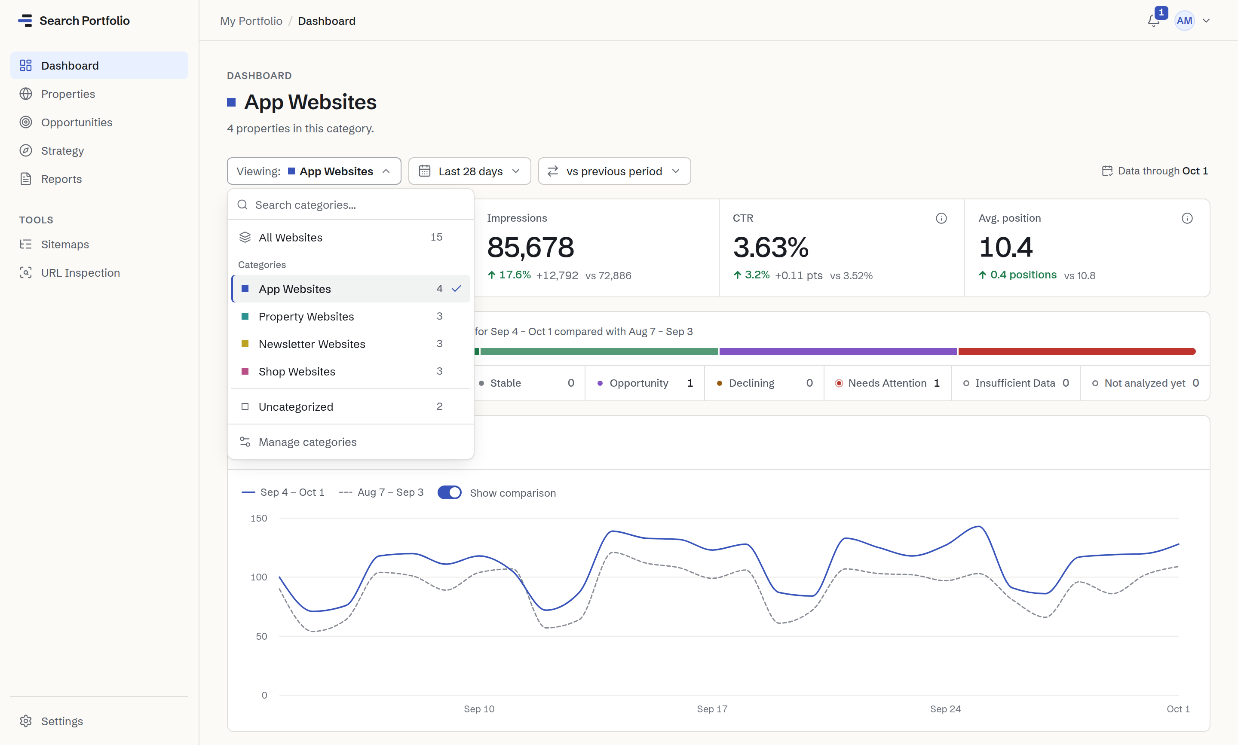
Task: Collapse the Viewing App Websites dropdown
Action: (x=314, y=171)
